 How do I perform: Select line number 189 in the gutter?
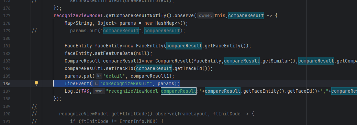pyautogui.click(x=7, y=106)
